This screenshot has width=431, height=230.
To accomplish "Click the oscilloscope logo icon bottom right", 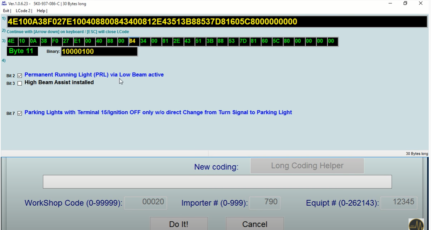I will [417, 223].
